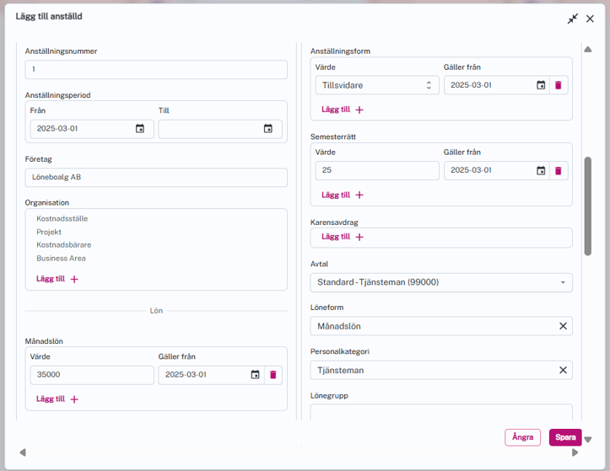Clear the Löneform Månadslön value
The height and width of the screenshot is (471, 610).
(x=563, y=326)
